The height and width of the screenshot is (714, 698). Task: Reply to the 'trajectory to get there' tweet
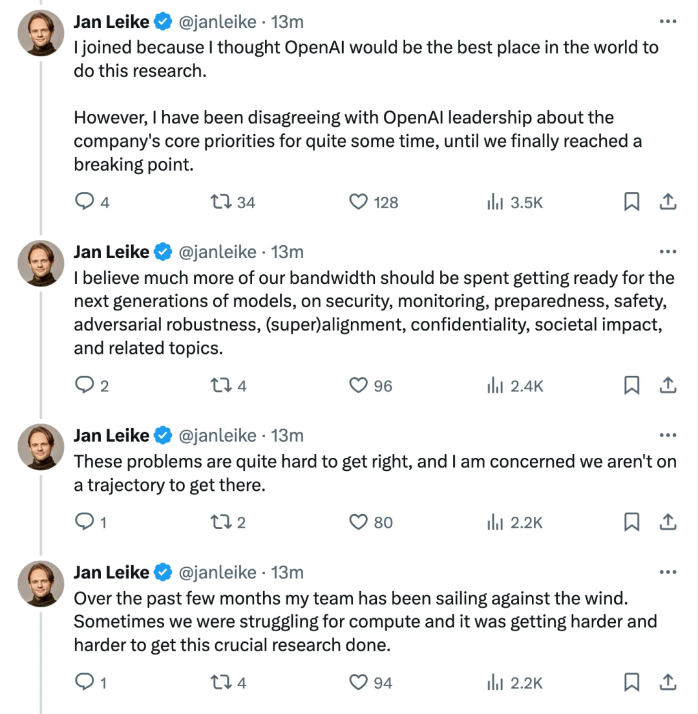pyautogui.click(x=85, y=523)
